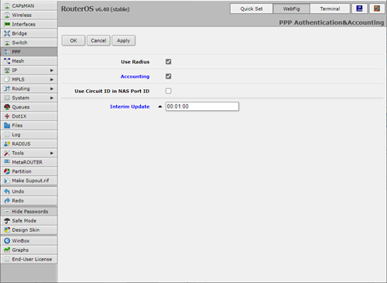Open the Dot1X icon entry
The height and width of the screenshot is (283, 387).
7,116
